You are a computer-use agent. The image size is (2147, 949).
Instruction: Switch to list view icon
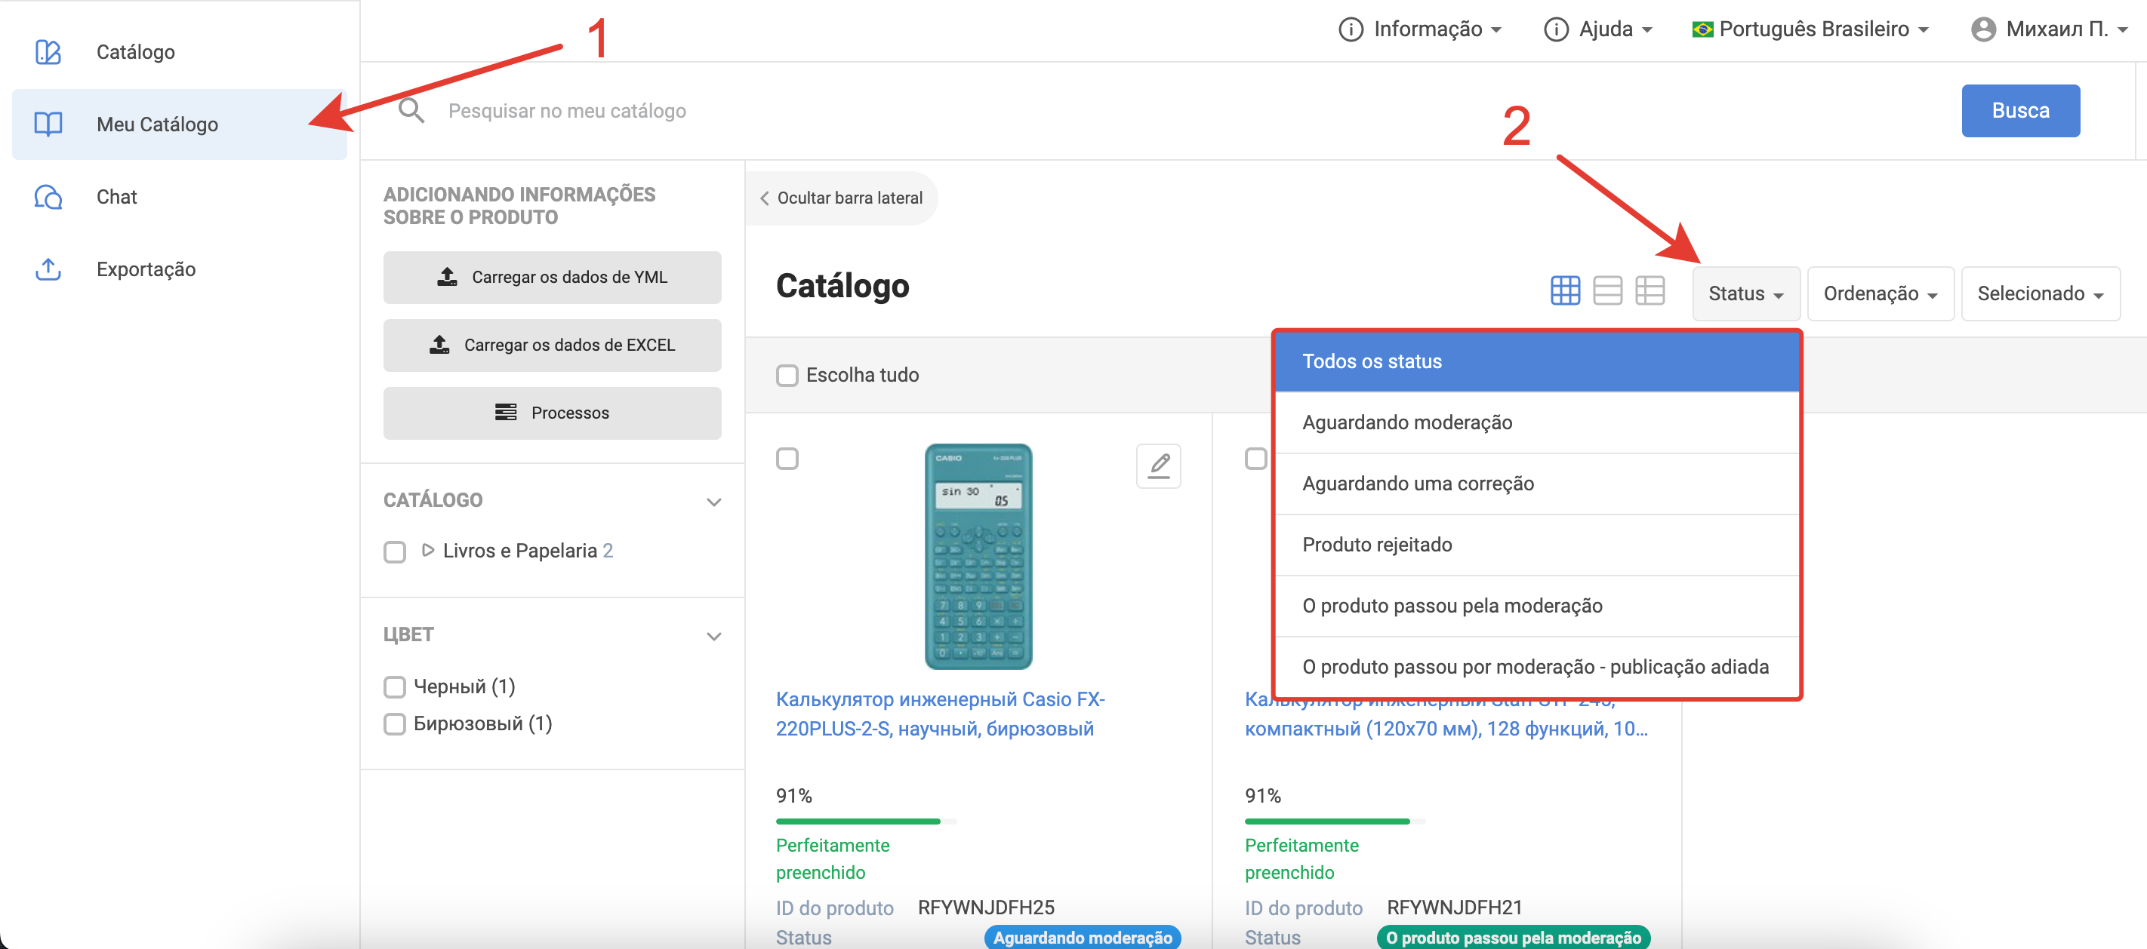[1607, 290]
